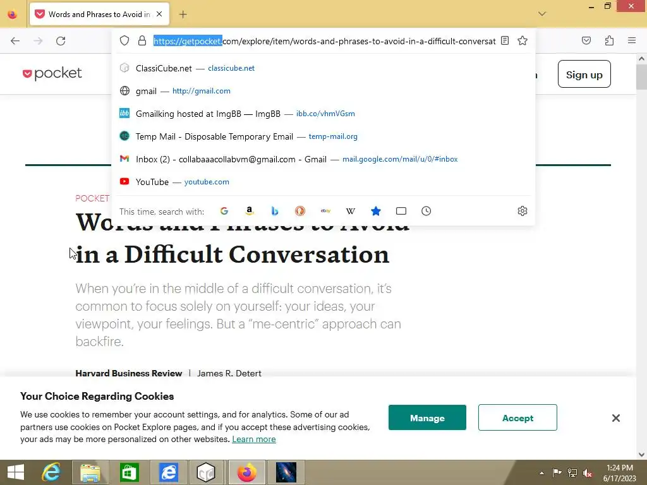Click into the address bar URL field
Image resolution: width=647 pixels, height=485 pixels.
[x=324, y=41]
